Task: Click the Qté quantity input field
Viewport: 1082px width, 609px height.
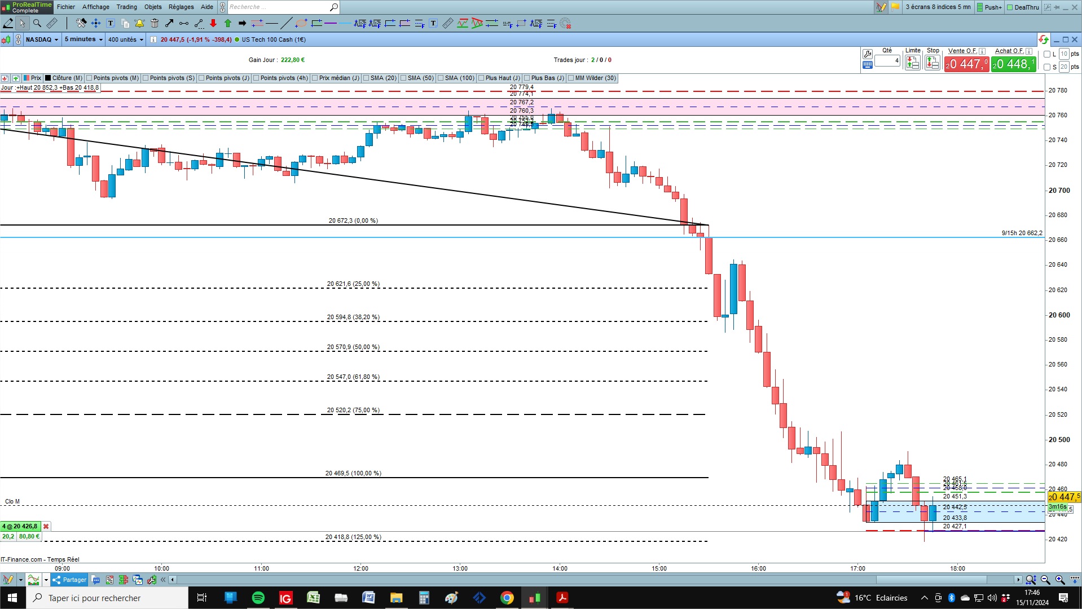Action: [x=887, y=60]
